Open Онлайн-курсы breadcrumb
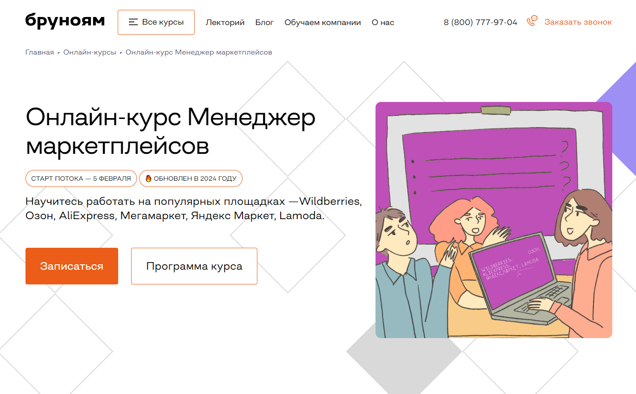The height and width of the screenshot is (394, 636). coord(90,52)
